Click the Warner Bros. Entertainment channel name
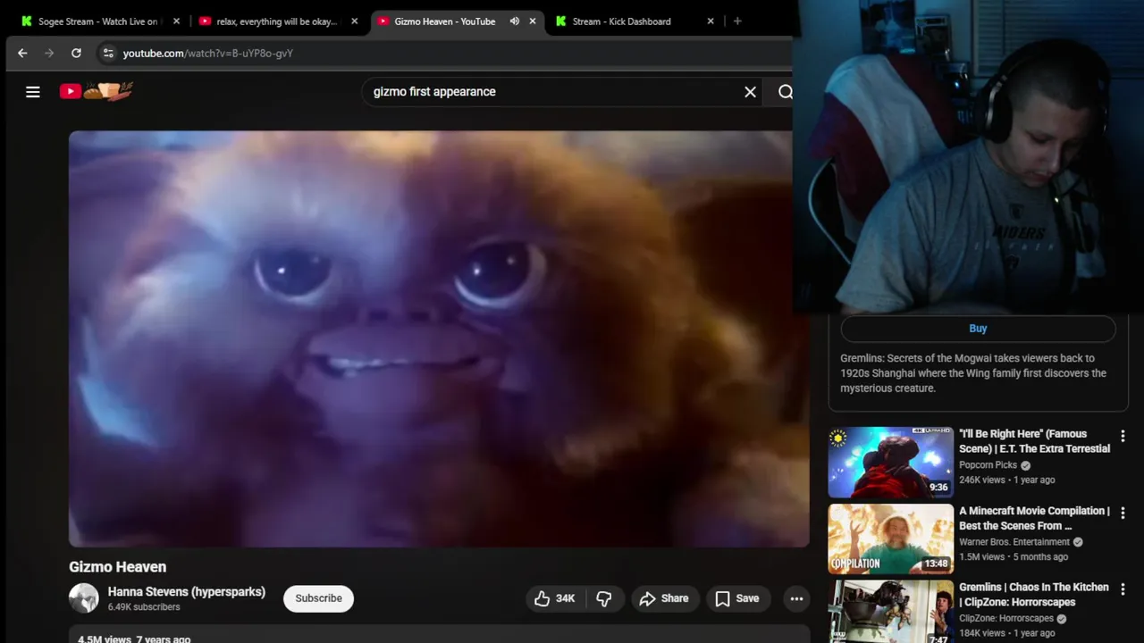 tap(1014, 542)
